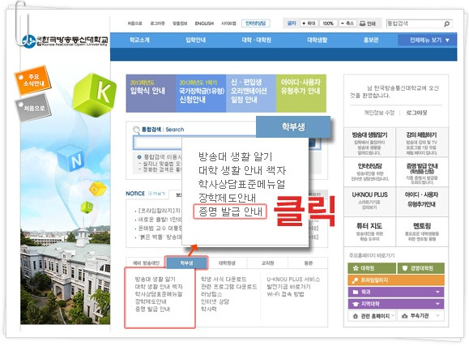Open 경영대학원 shortcut button
The width and height of the screenshot is (469, 346).
(421, 268)
